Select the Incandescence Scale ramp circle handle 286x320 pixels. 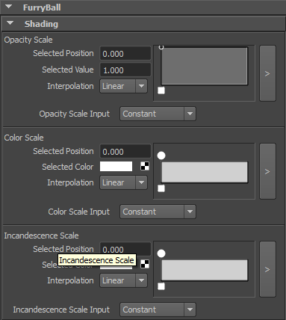tap(161, 253)
